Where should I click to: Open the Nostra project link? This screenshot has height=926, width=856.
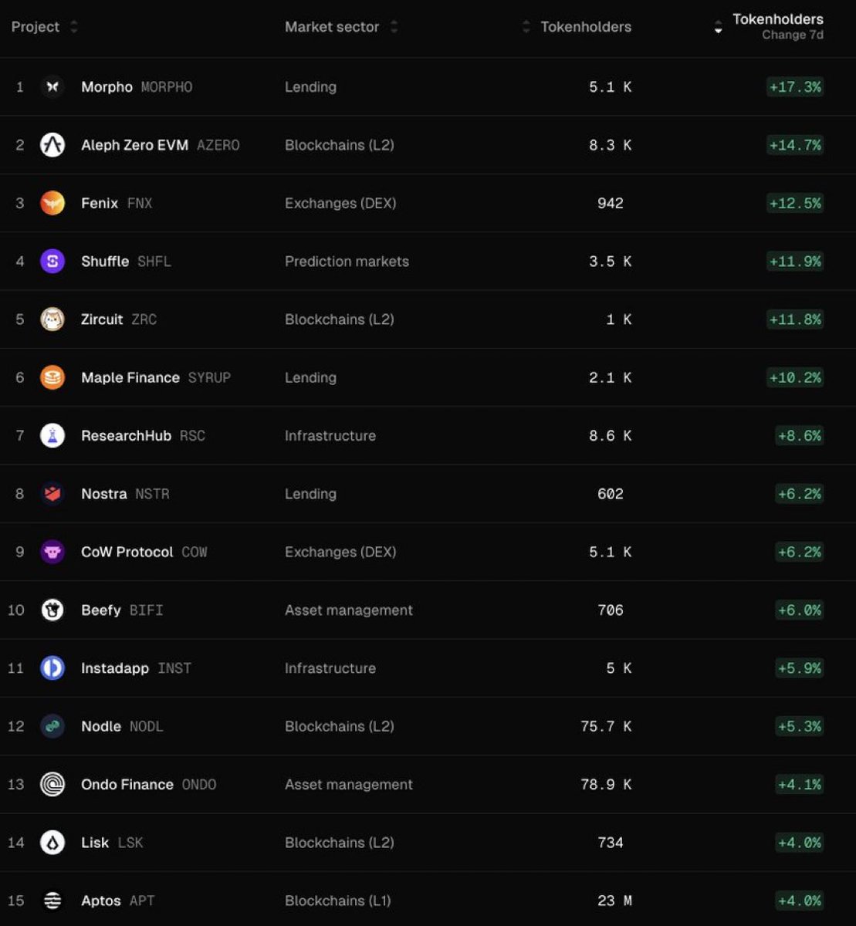[x=103, y=494]
